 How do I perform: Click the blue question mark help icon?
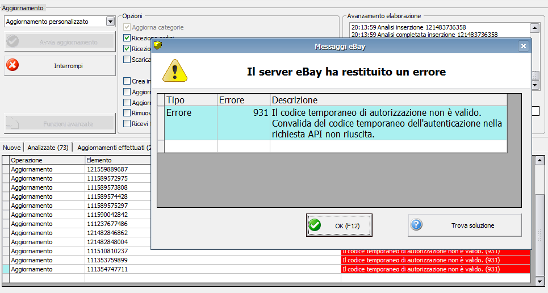416,224
